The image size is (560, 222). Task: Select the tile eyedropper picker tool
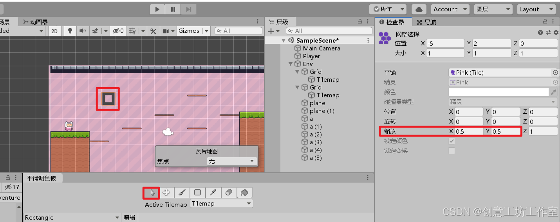(213, 192)
